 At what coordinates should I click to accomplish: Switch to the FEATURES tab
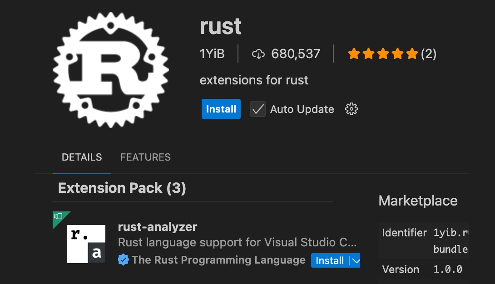[x=145, y=157]
